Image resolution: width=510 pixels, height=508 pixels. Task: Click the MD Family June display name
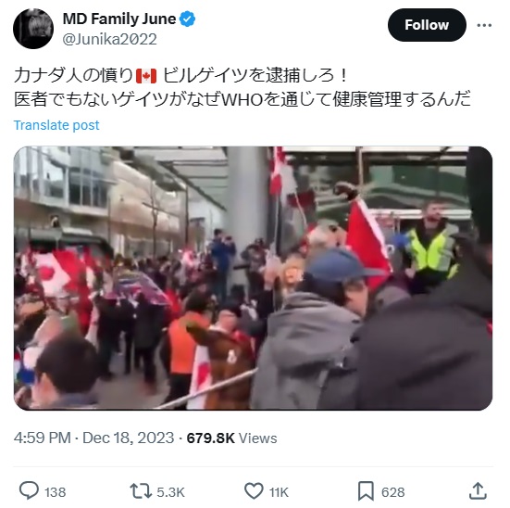tap(119, 19)
